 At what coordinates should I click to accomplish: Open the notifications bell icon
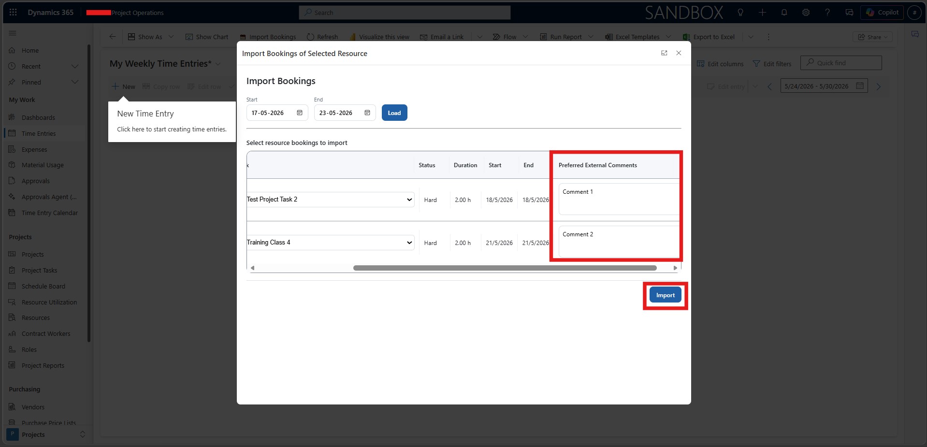click(784, 13)
